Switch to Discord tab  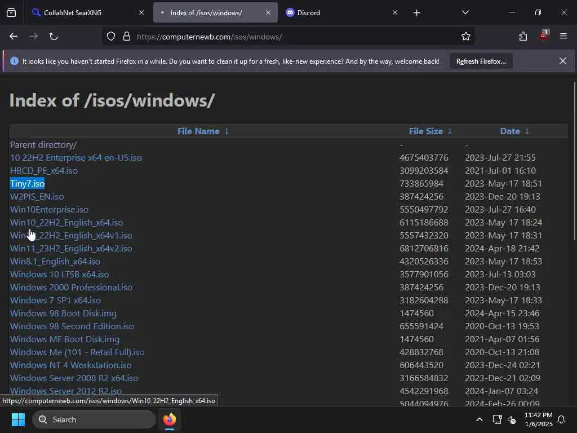pos(340,12)
